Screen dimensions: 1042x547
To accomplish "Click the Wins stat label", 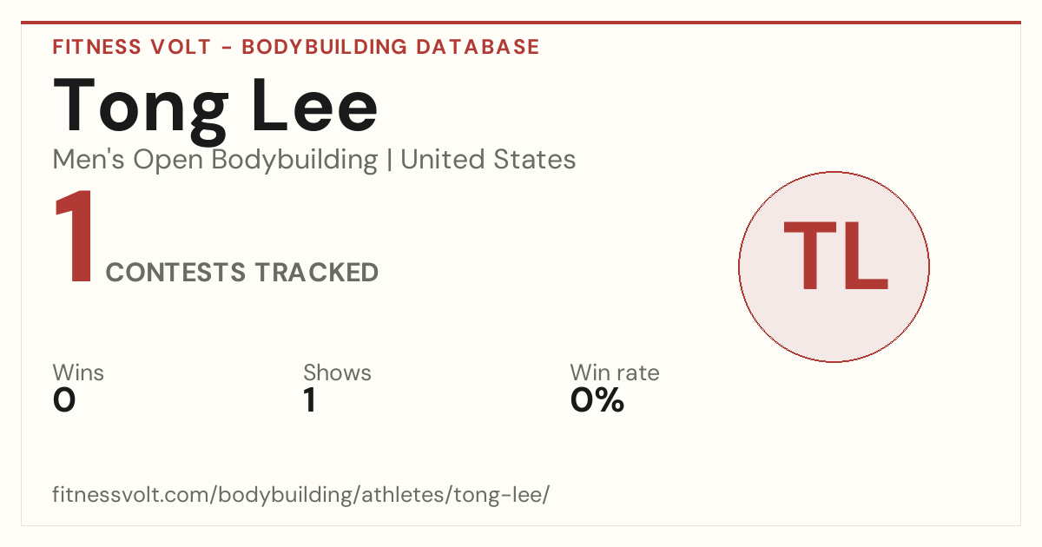I will point(78,373).
